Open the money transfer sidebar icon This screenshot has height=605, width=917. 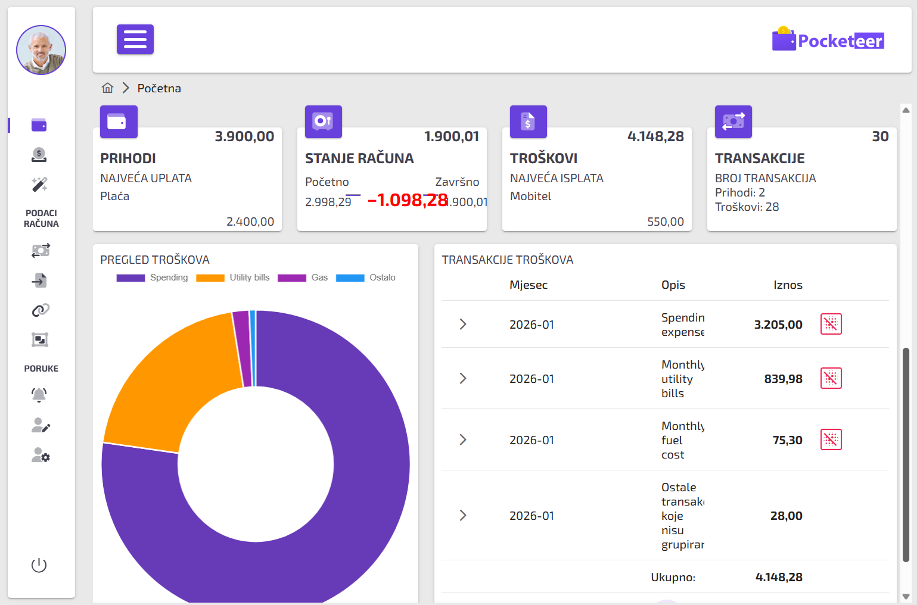(41, 251)
